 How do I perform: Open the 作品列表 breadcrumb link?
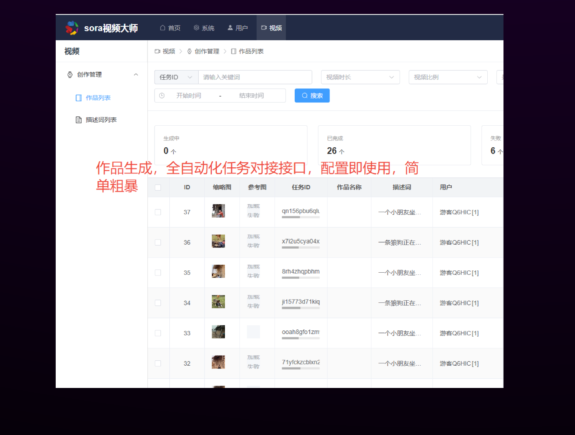[251, 51]
